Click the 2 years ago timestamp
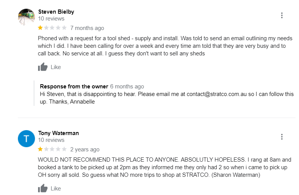The image size is (299, 195). point(85,149)
